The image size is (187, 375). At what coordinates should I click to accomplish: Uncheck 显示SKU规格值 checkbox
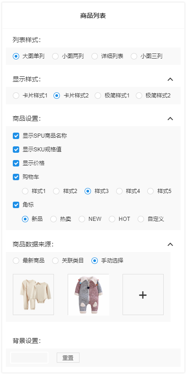coord(16,150)
